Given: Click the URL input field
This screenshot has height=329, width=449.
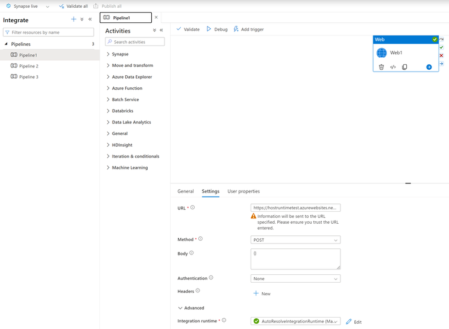Looking at the screenshot, I should (x=295, y=208).
